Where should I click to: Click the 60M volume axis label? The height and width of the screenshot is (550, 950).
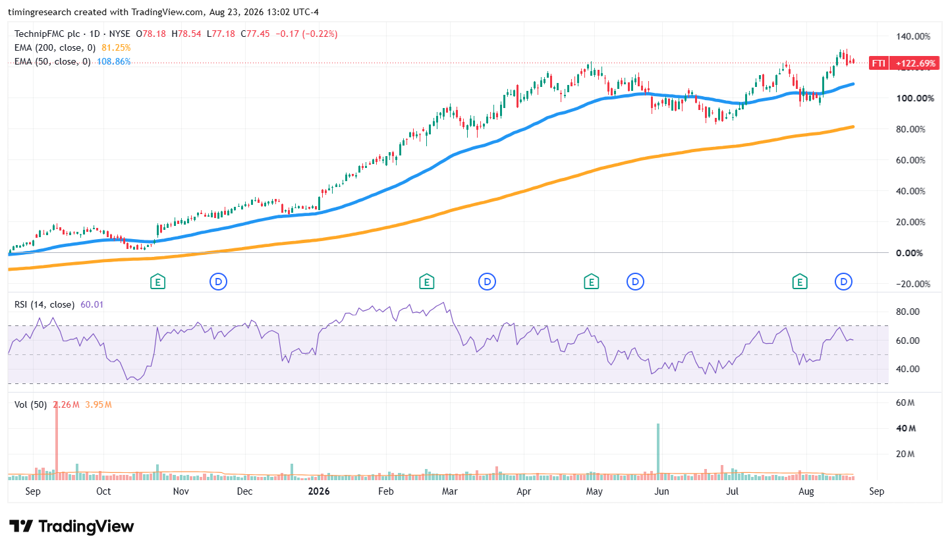point(906,402)
